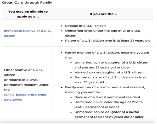Click the Green Card through Family heading
Screen dimensions: 157x124
point(27,3)
